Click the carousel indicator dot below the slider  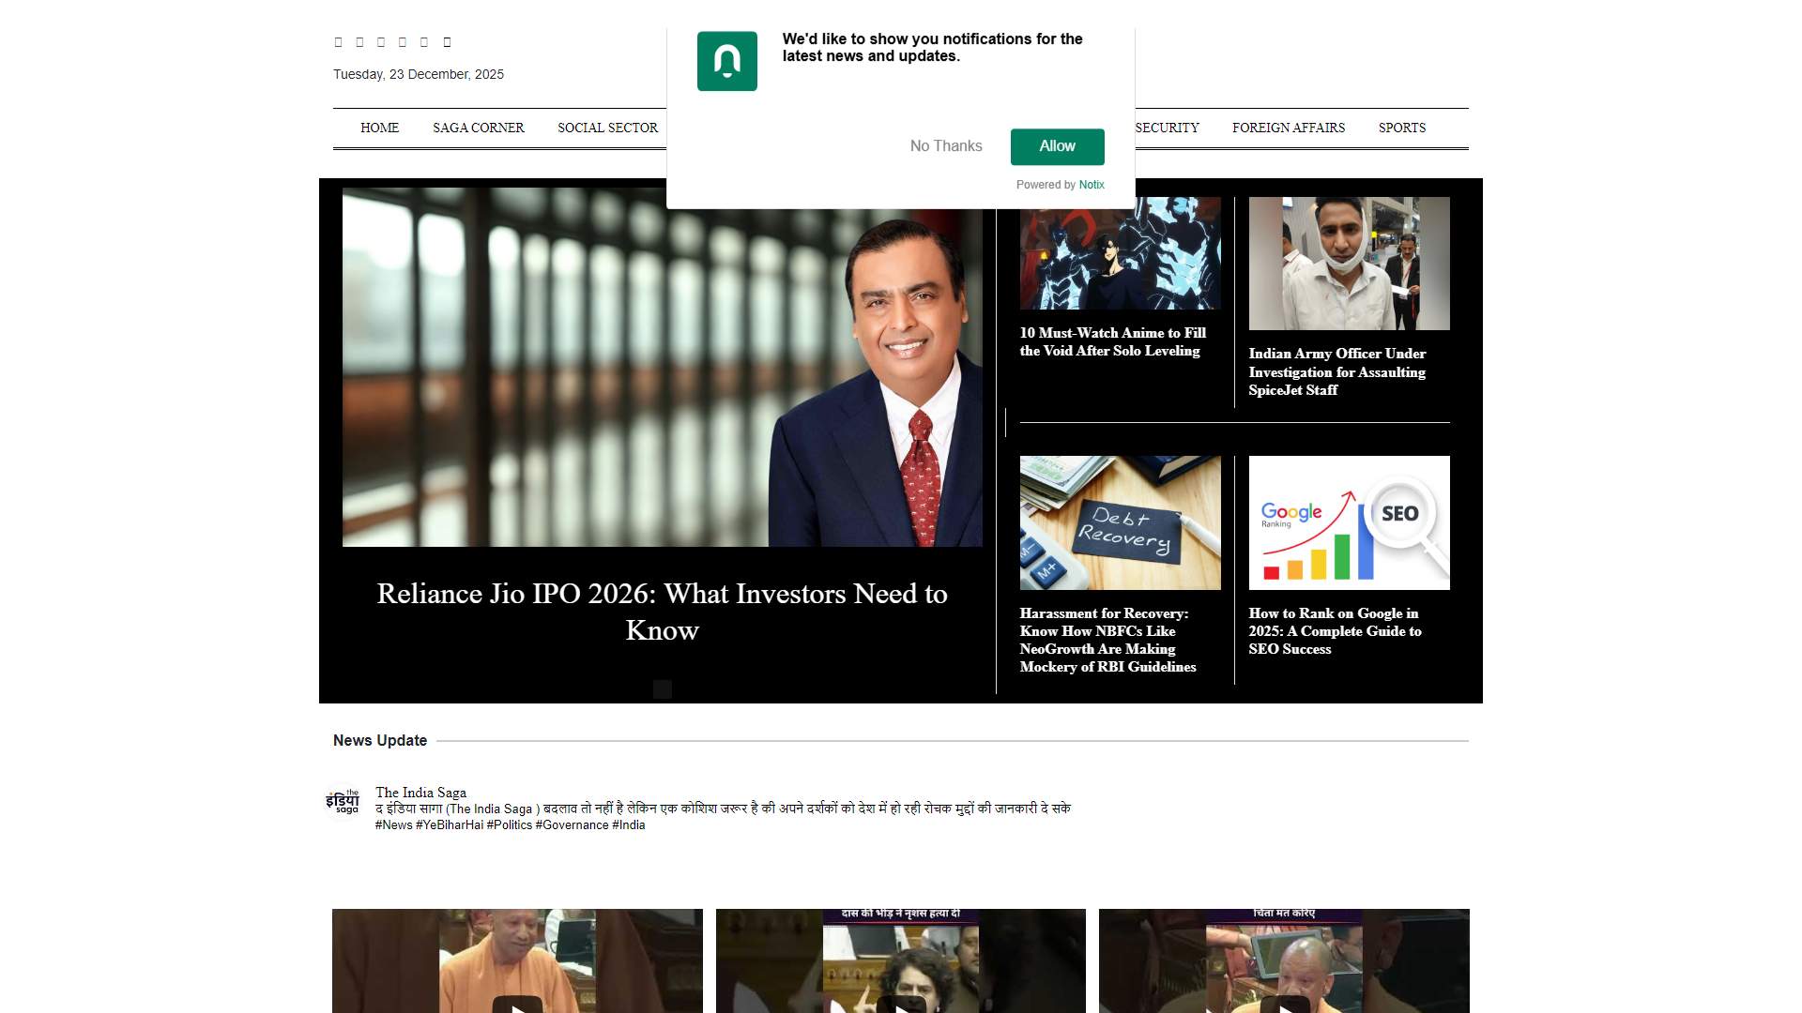[x=663, y=688]
